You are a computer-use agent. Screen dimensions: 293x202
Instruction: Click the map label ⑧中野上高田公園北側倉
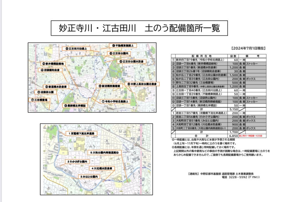[142, 84]
